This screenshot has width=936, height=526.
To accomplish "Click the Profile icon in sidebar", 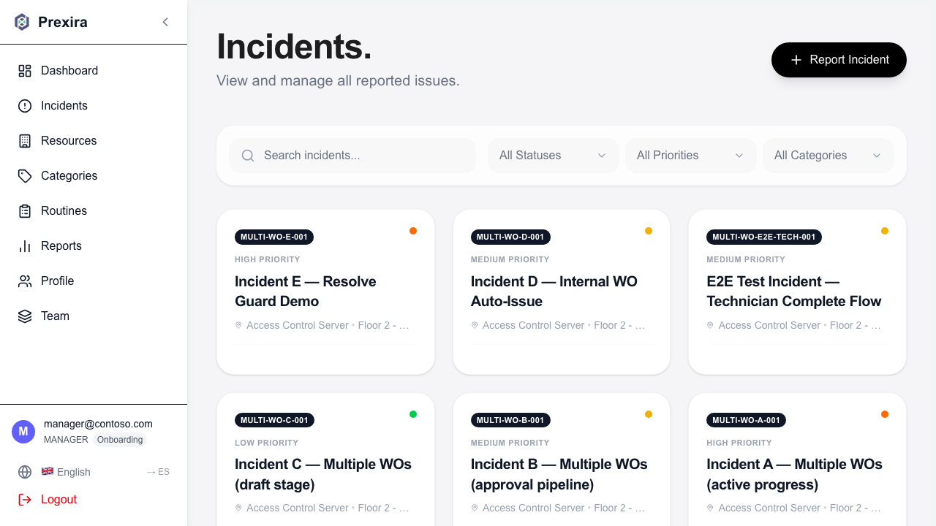I will pyautogui.click(x=23, y=281).
